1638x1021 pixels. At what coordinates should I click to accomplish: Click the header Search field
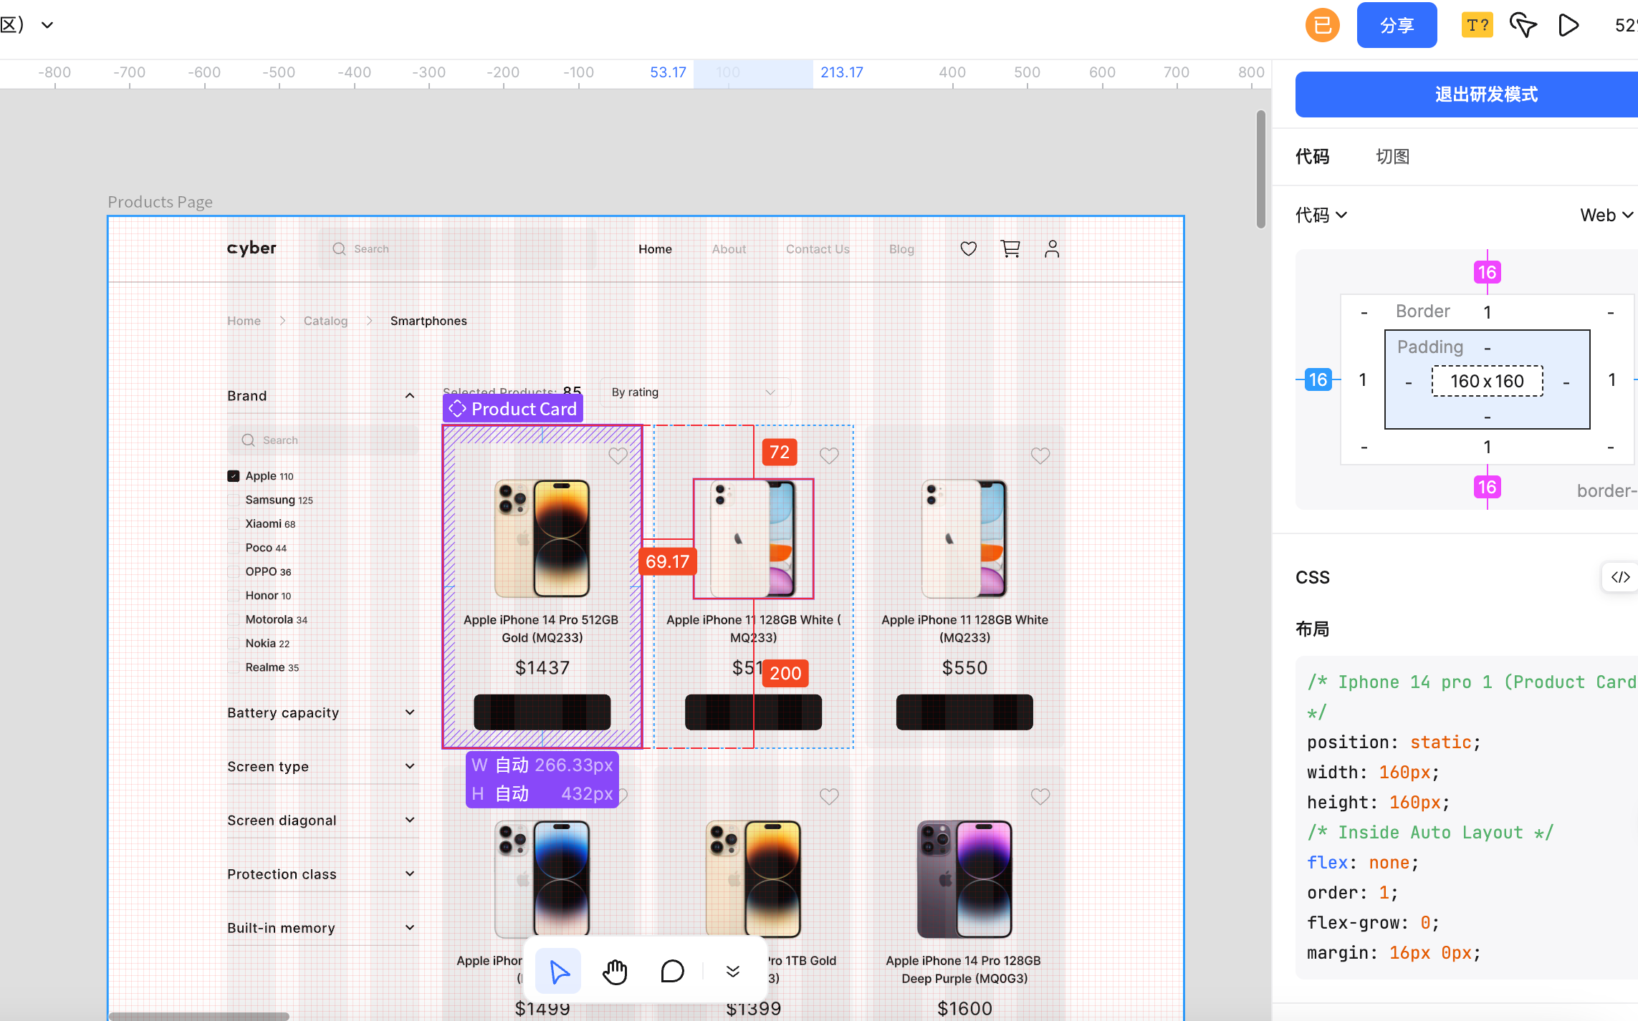pos(456,248)
